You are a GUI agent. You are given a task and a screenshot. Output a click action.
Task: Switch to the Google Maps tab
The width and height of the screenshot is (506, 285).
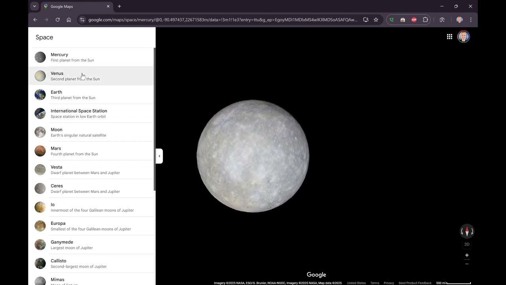coord(77,6)
